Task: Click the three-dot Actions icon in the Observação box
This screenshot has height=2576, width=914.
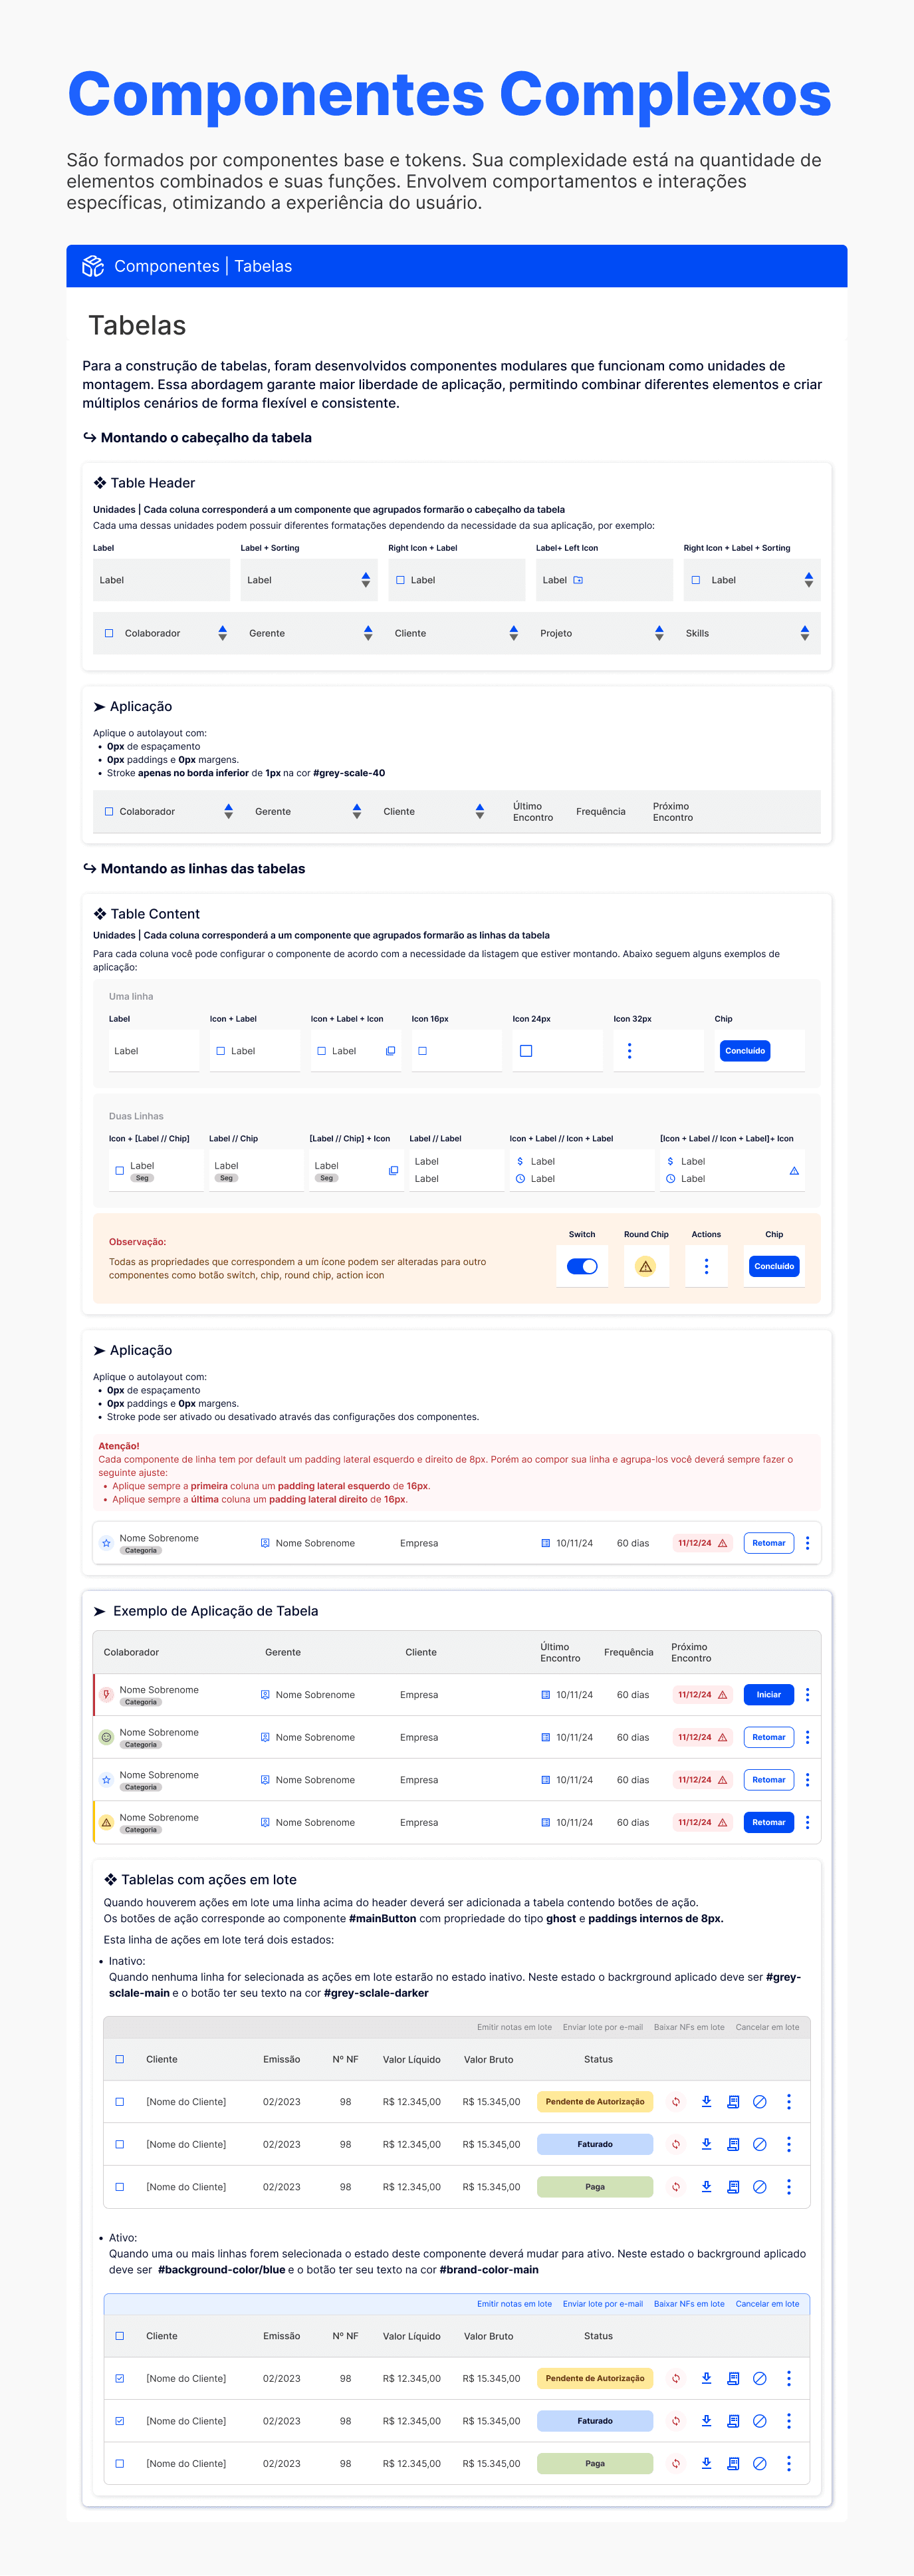Action: point(706,1266)
